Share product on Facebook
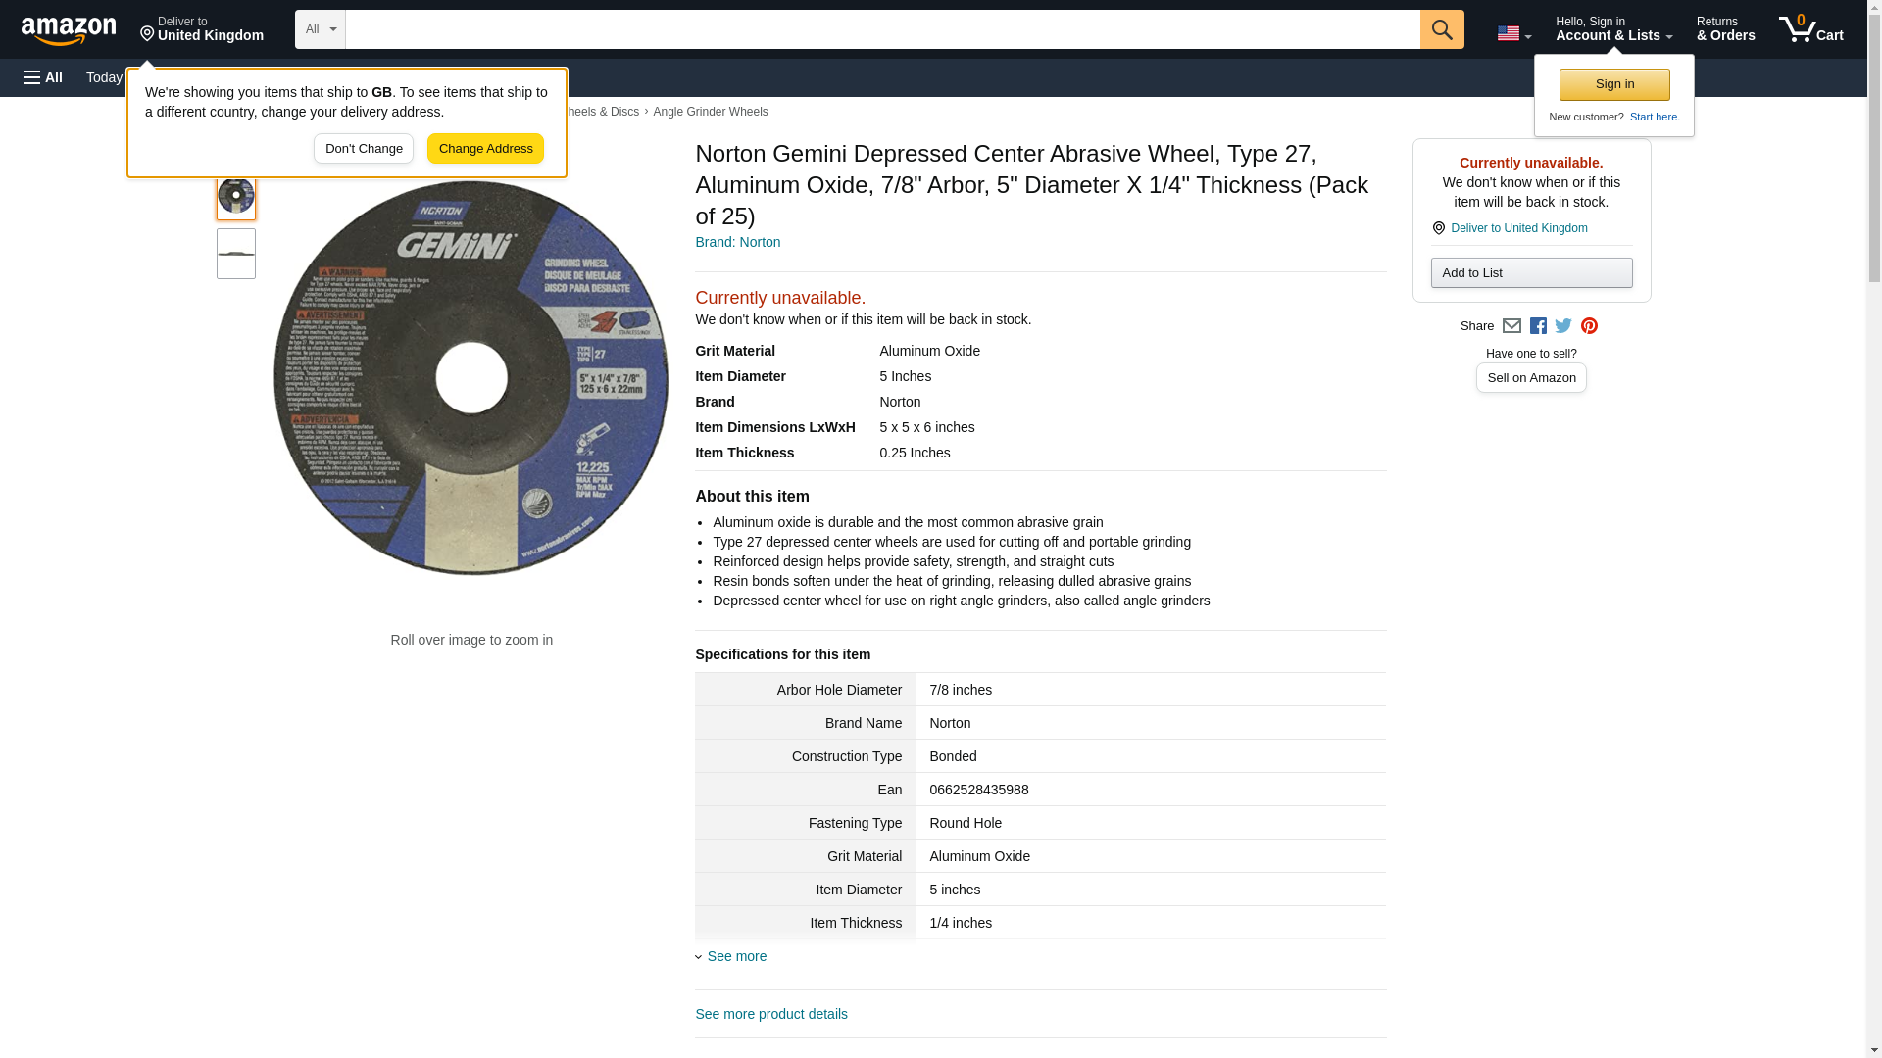This screenshot has height=1058, width=1882. (x=1538, y=326)
